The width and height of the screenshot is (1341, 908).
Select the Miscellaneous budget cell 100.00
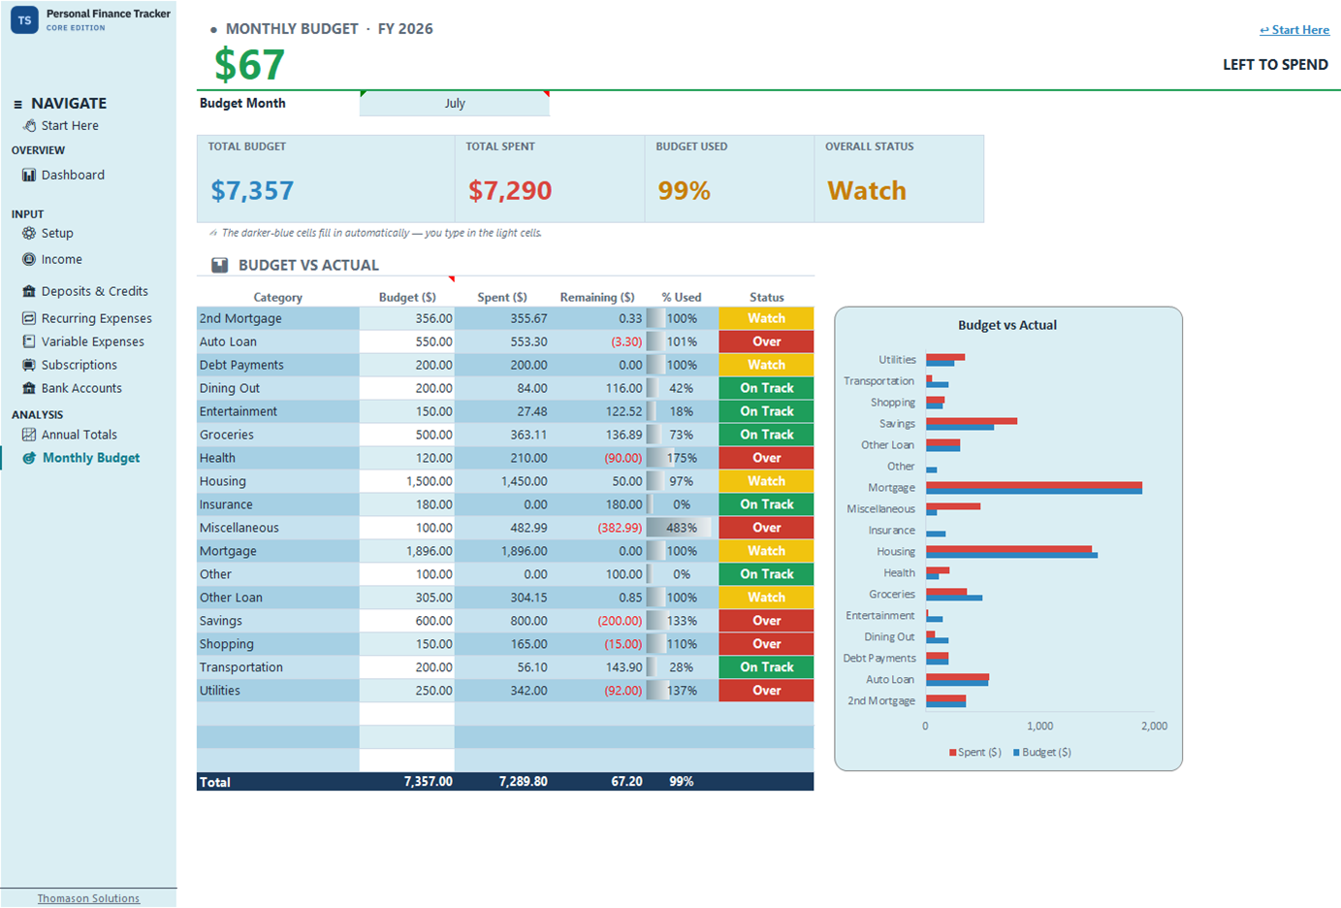406,528
